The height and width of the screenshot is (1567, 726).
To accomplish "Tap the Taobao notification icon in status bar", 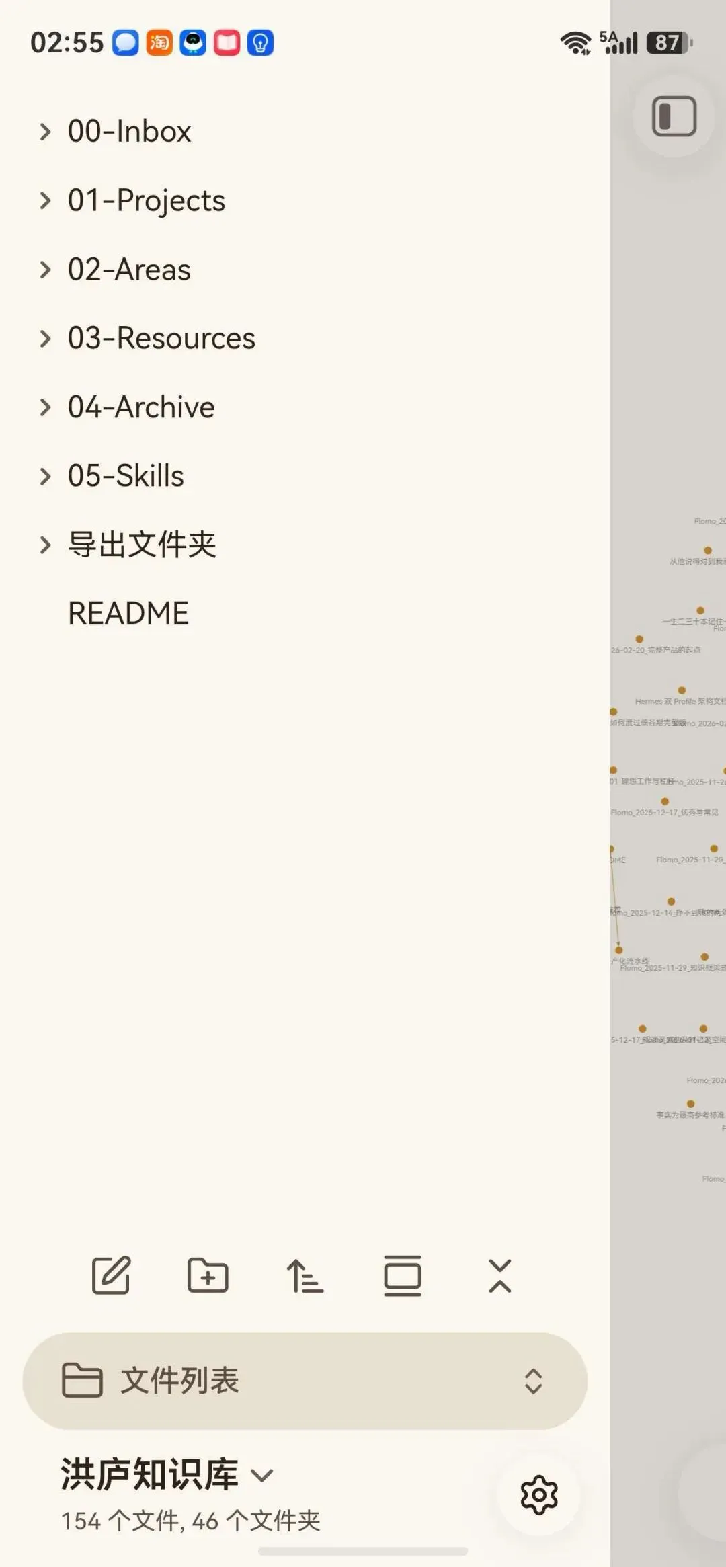I will (x=159, y=43).
